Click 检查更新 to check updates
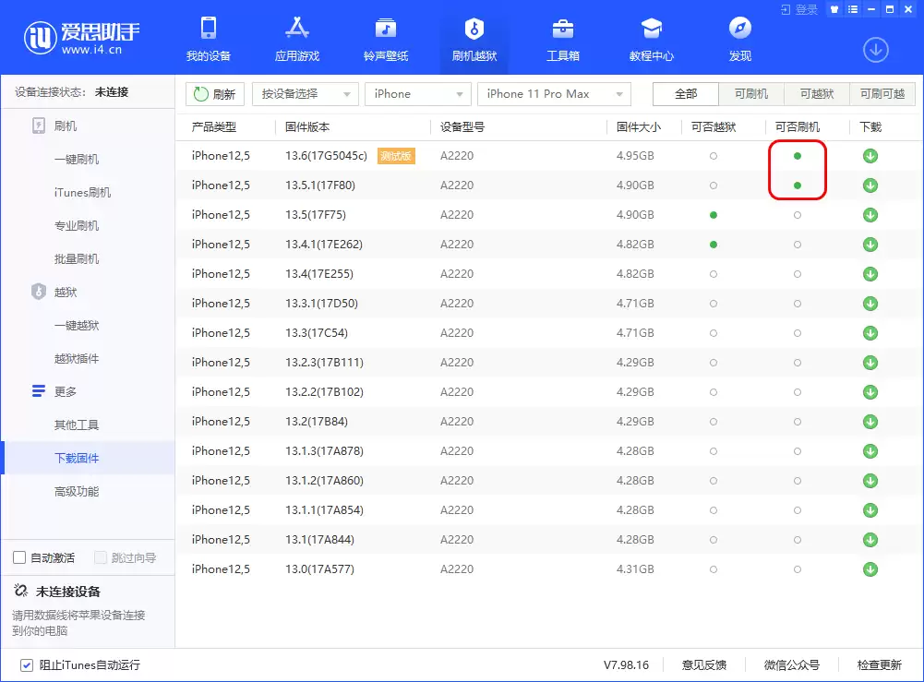This screenshot has width=924, height=682. (x=879, y=665)
